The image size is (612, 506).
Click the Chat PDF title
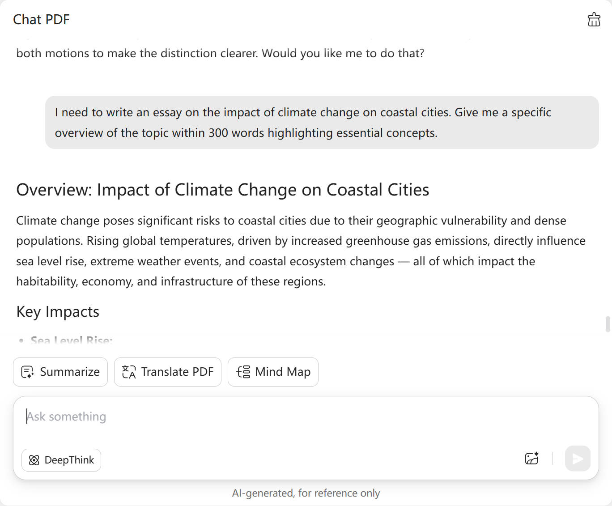click(x=41, y=19)
